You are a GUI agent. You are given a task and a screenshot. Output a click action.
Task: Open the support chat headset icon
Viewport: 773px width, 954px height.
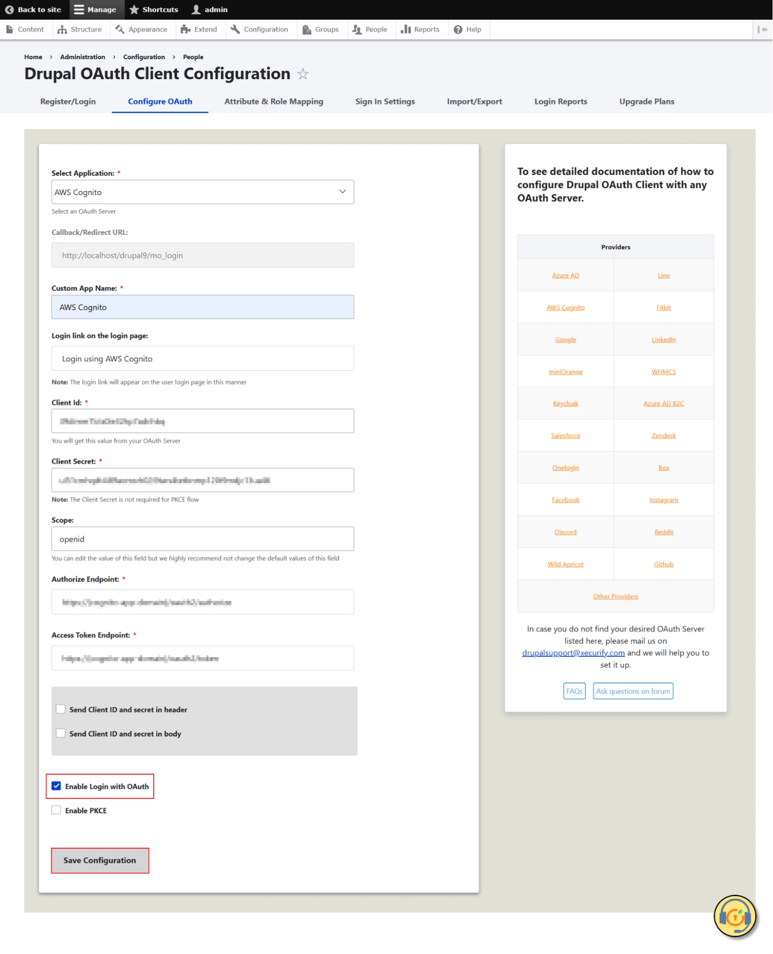tap(734, 916)
